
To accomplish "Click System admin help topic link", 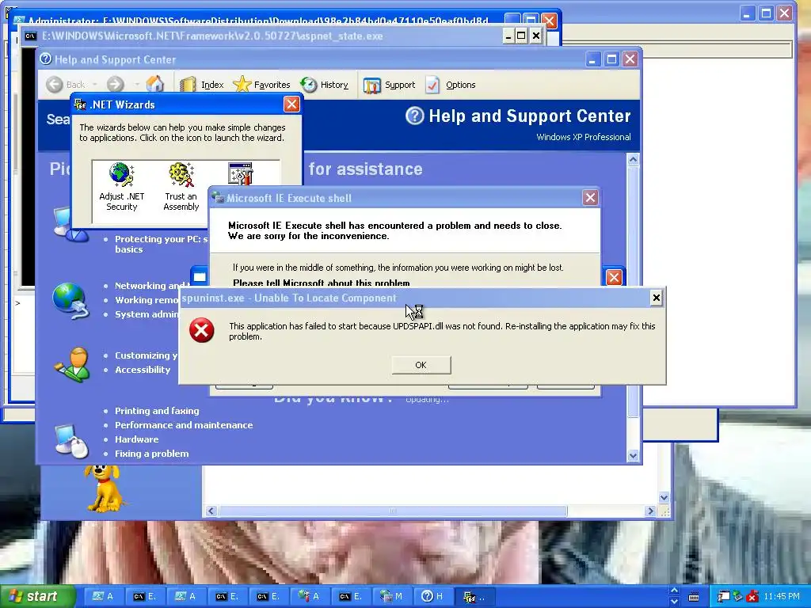I will [x=147, y=314].
